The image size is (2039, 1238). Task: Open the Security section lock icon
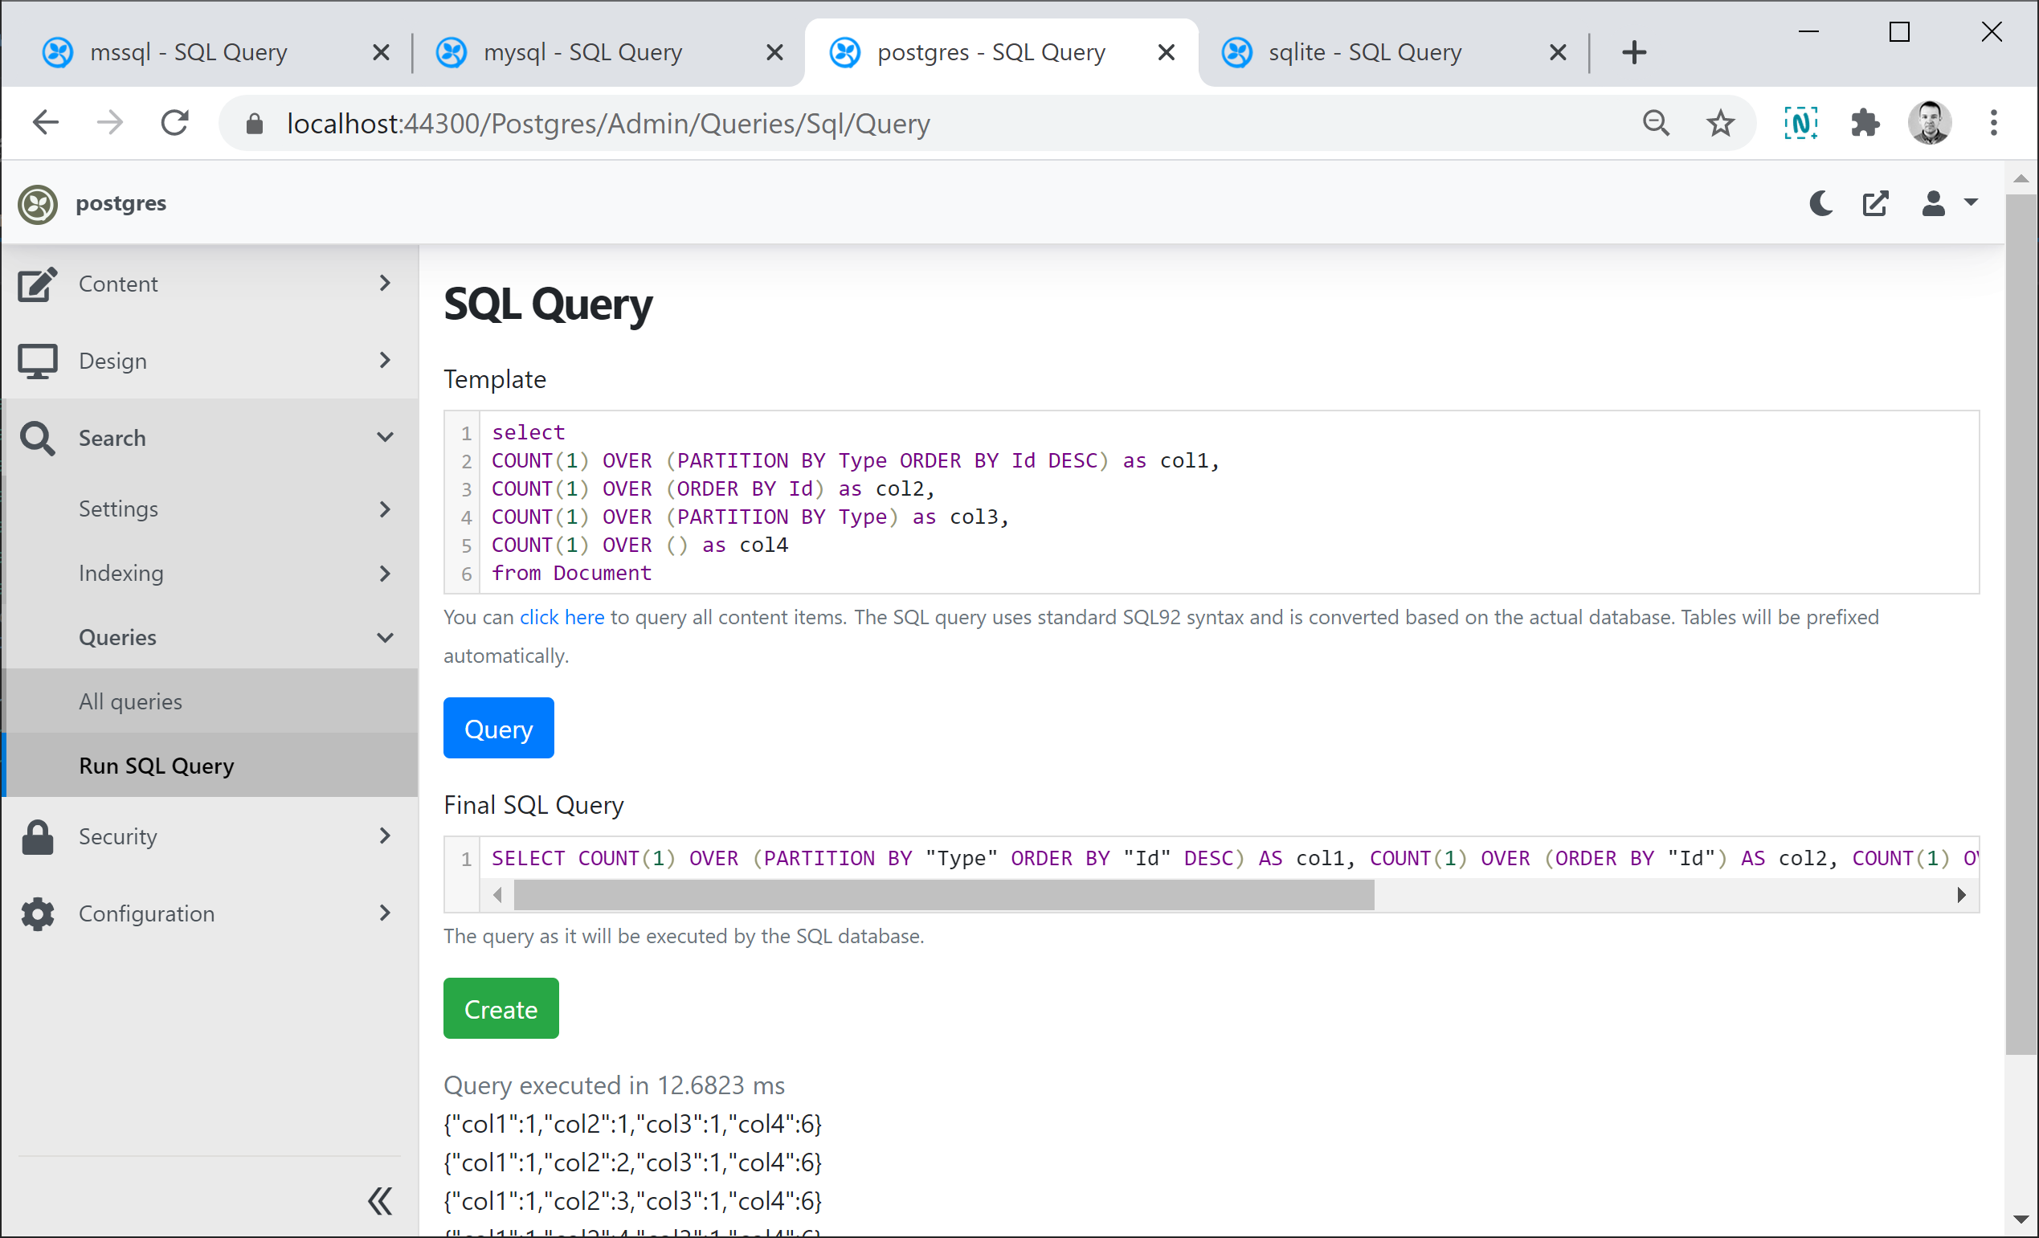(x=36, y=836)
